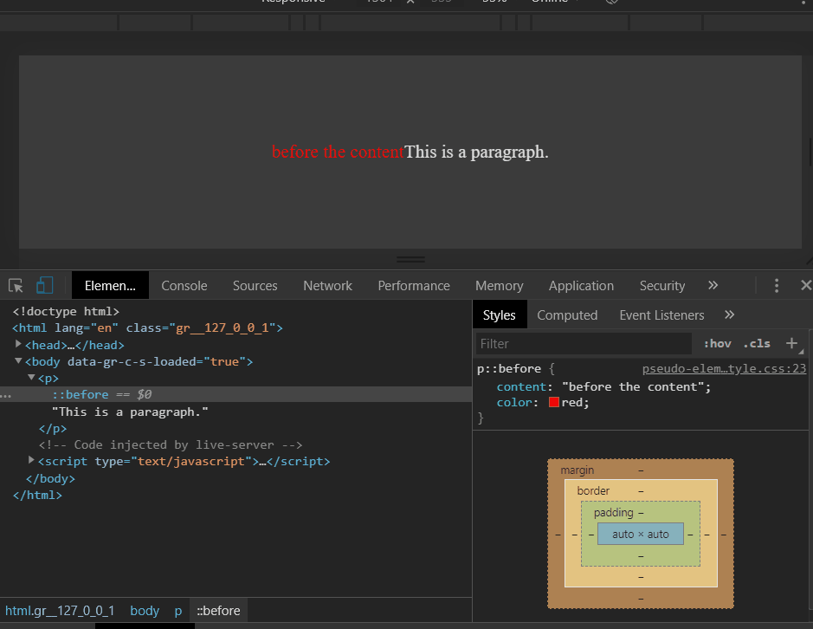
Task: Expand the script element node
Action: coord(30,461)
